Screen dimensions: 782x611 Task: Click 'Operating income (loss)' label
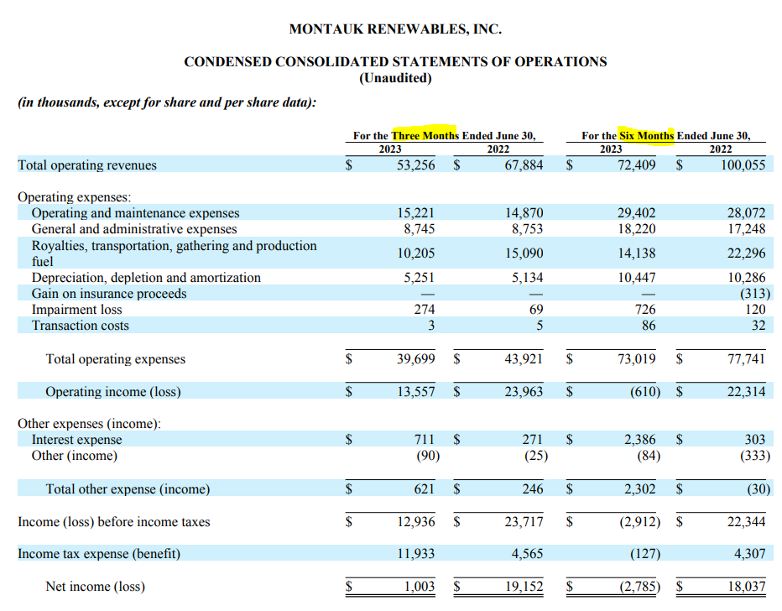coord(113,392)
